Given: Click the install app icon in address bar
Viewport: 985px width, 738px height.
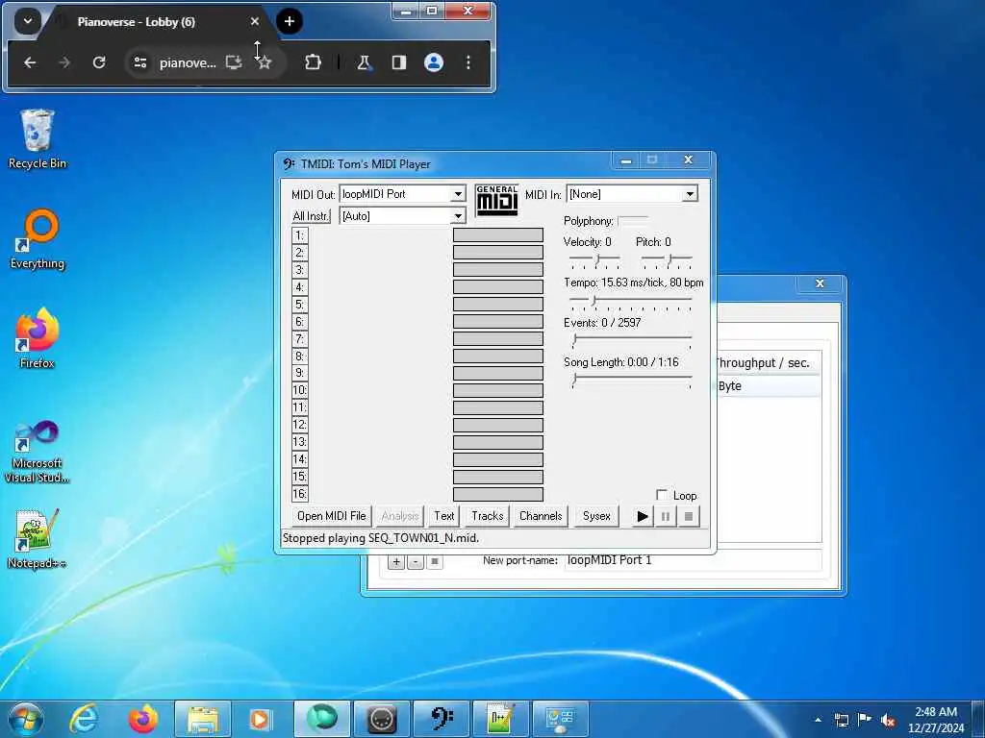Looking at the screenshot, I should [x=234, y=62].
